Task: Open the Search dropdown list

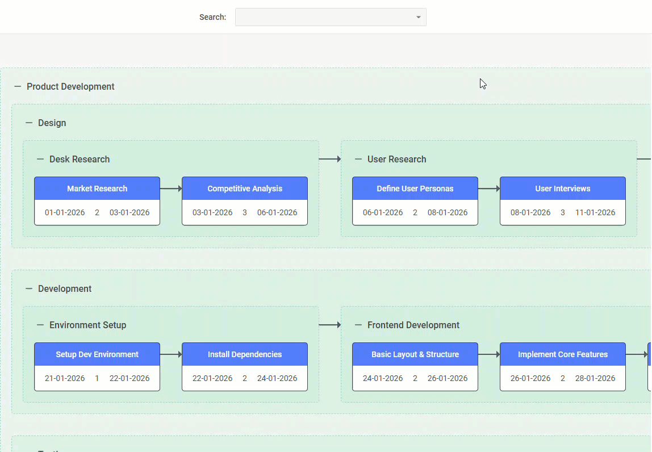Action: coord(418,17)
